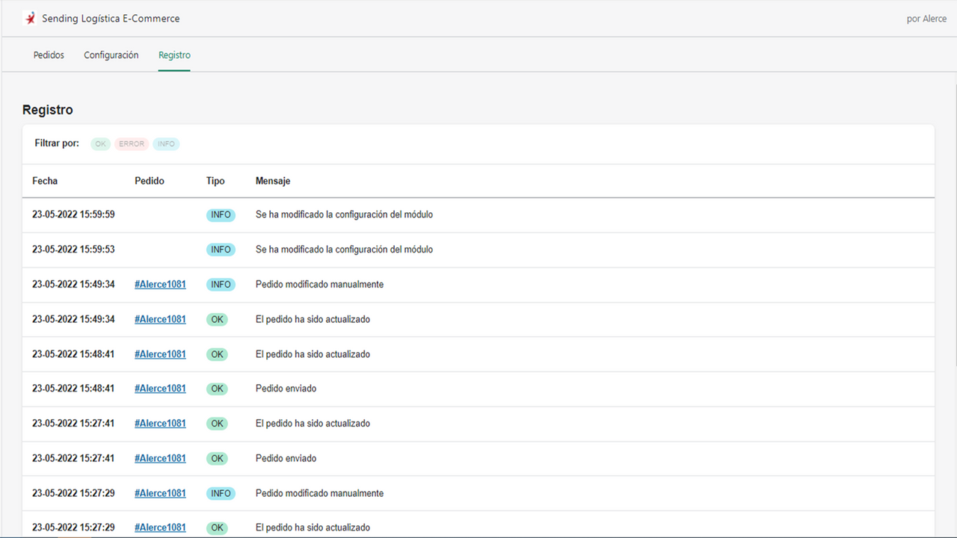The image size is (957, 538).
Task: Switch to the Pedidos tab
Action: click(x=49, y=55)
